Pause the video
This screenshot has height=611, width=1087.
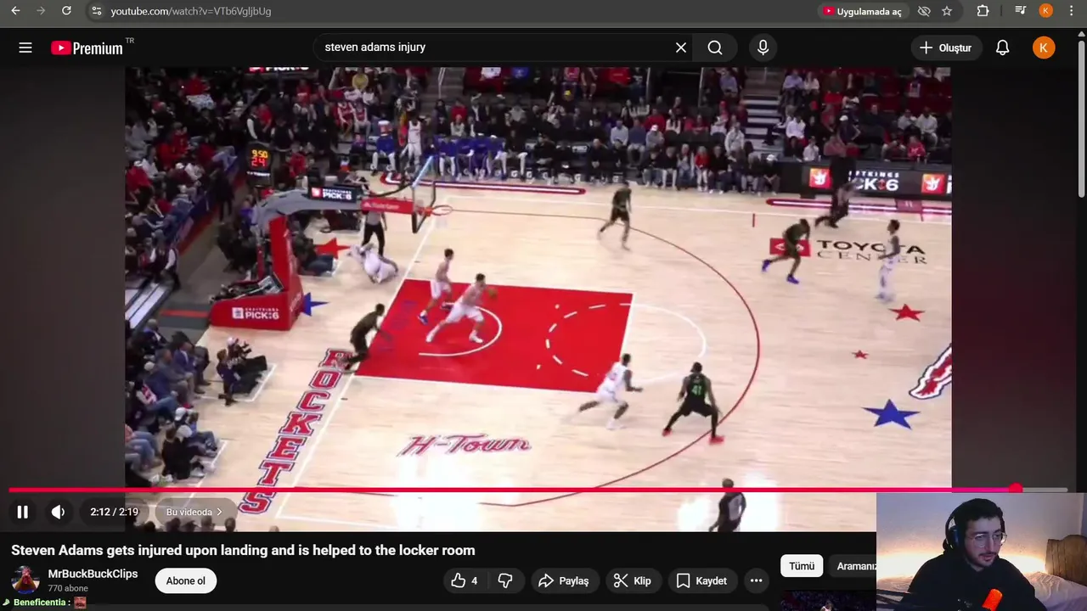click(23, 512)
